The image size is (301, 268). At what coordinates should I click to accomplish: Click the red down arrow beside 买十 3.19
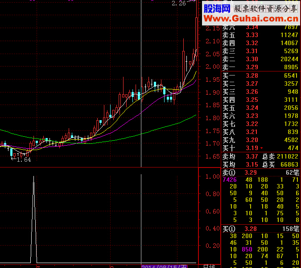[x=261, y=148]
